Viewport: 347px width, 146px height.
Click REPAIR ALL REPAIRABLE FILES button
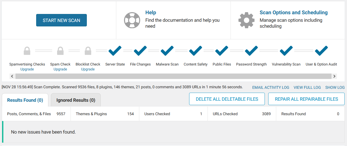pos(306,99)
